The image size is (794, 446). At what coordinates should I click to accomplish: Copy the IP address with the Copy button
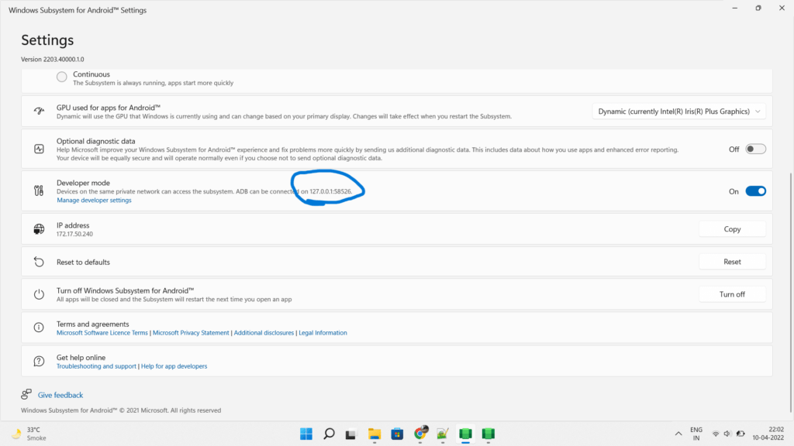[x=732, y=229]
